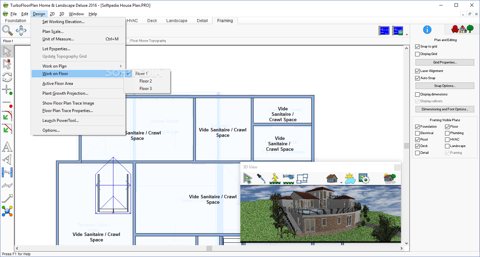Start helicopter fly-around in 3D View
The image size is (480, 257).
point(288,178)
